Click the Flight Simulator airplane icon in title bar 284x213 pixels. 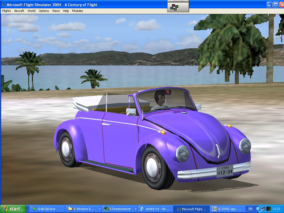(x=3, y=4)
